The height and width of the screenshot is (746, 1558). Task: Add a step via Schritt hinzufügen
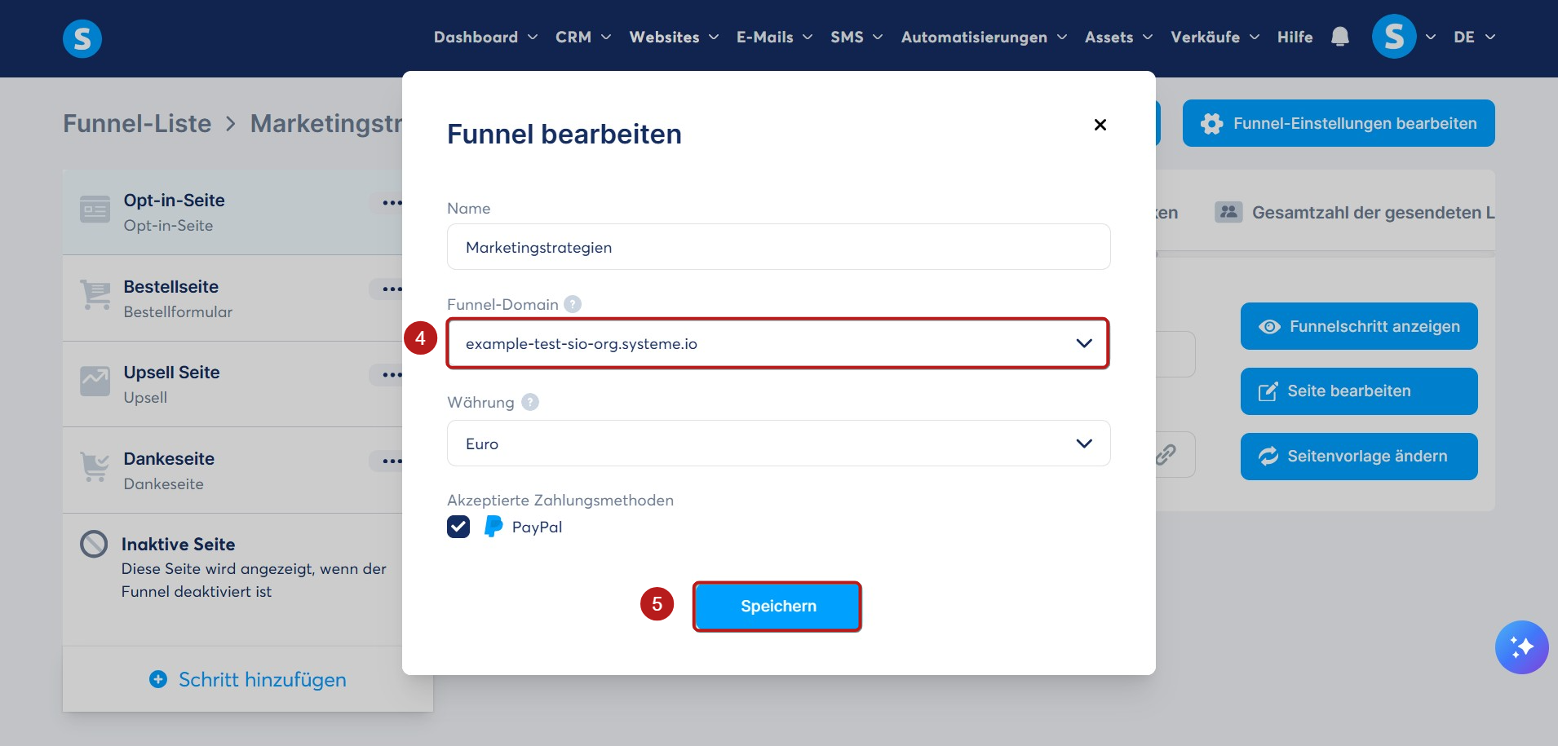[x=248, y=679]
